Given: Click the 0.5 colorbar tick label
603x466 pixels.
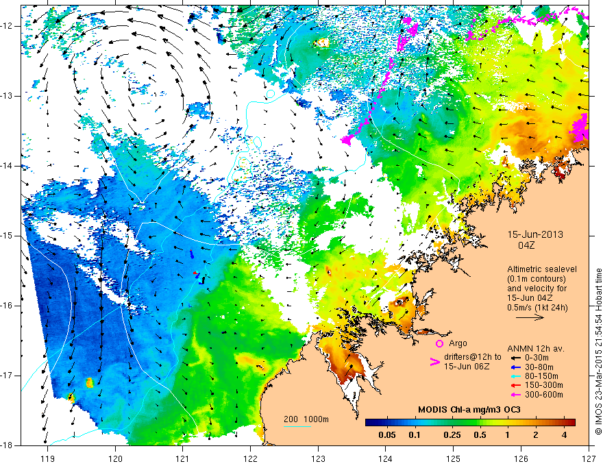Looking at the screenshot, I should (x=480, y=435).
